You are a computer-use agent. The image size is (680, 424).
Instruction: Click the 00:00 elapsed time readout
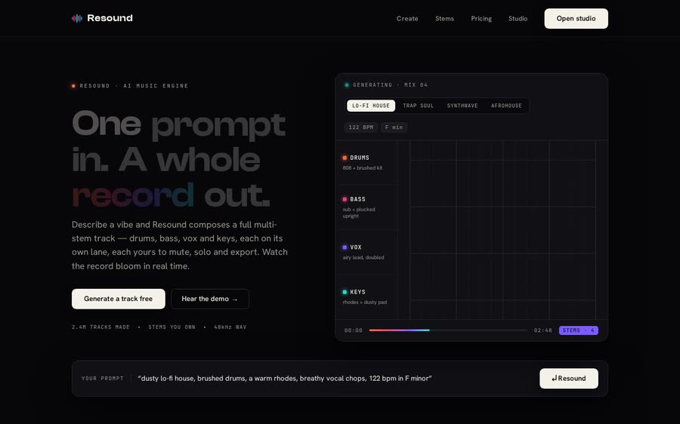click(354, 330)
